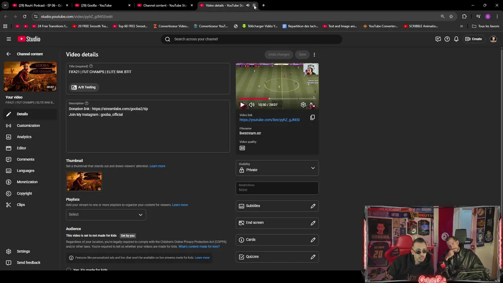This screenshot has width=503, height=283.
Task: Edit Cards with the pencil icon
Action: [x=313, y=240]
